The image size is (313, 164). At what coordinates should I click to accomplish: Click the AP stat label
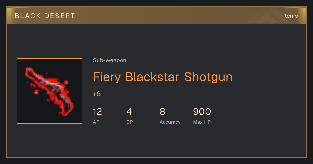[96, 122]
